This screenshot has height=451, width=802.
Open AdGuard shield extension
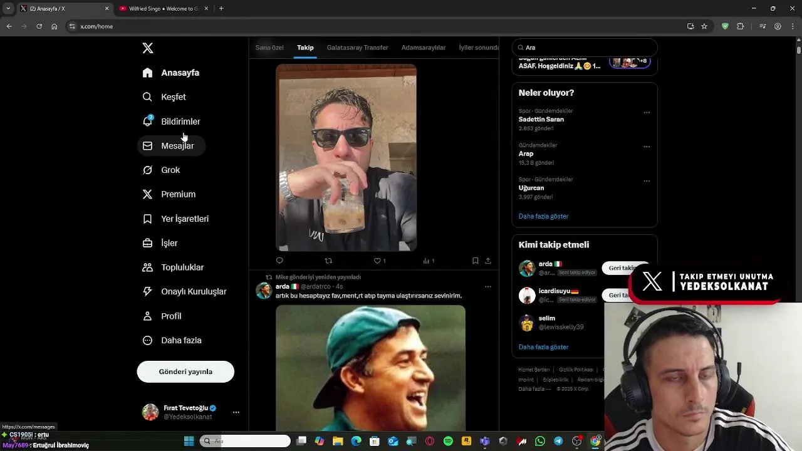[x=725, y=26]
